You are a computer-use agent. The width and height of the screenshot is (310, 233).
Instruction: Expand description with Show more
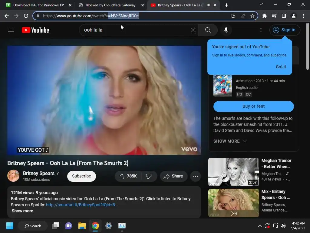pyautogui.click(x=22, y=211)
